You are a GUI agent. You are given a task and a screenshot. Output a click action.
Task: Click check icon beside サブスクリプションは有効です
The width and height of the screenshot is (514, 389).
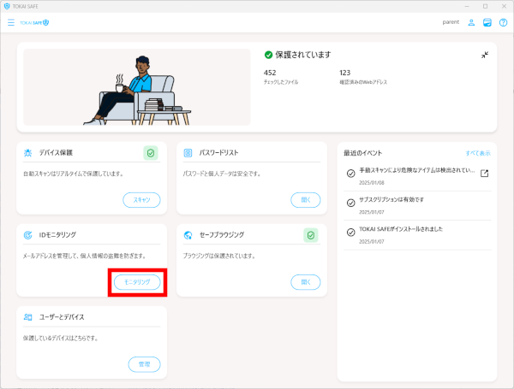tap(350, 203)
